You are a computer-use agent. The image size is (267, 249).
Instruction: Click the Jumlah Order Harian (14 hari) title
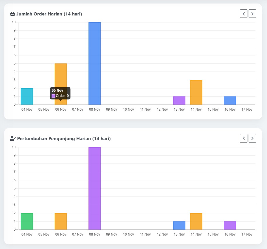49,14
